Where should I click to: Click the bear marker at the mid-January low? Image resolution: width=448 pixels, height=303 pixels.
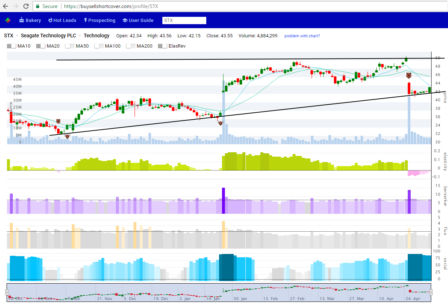pyautogui.click(x=221, y=123)
